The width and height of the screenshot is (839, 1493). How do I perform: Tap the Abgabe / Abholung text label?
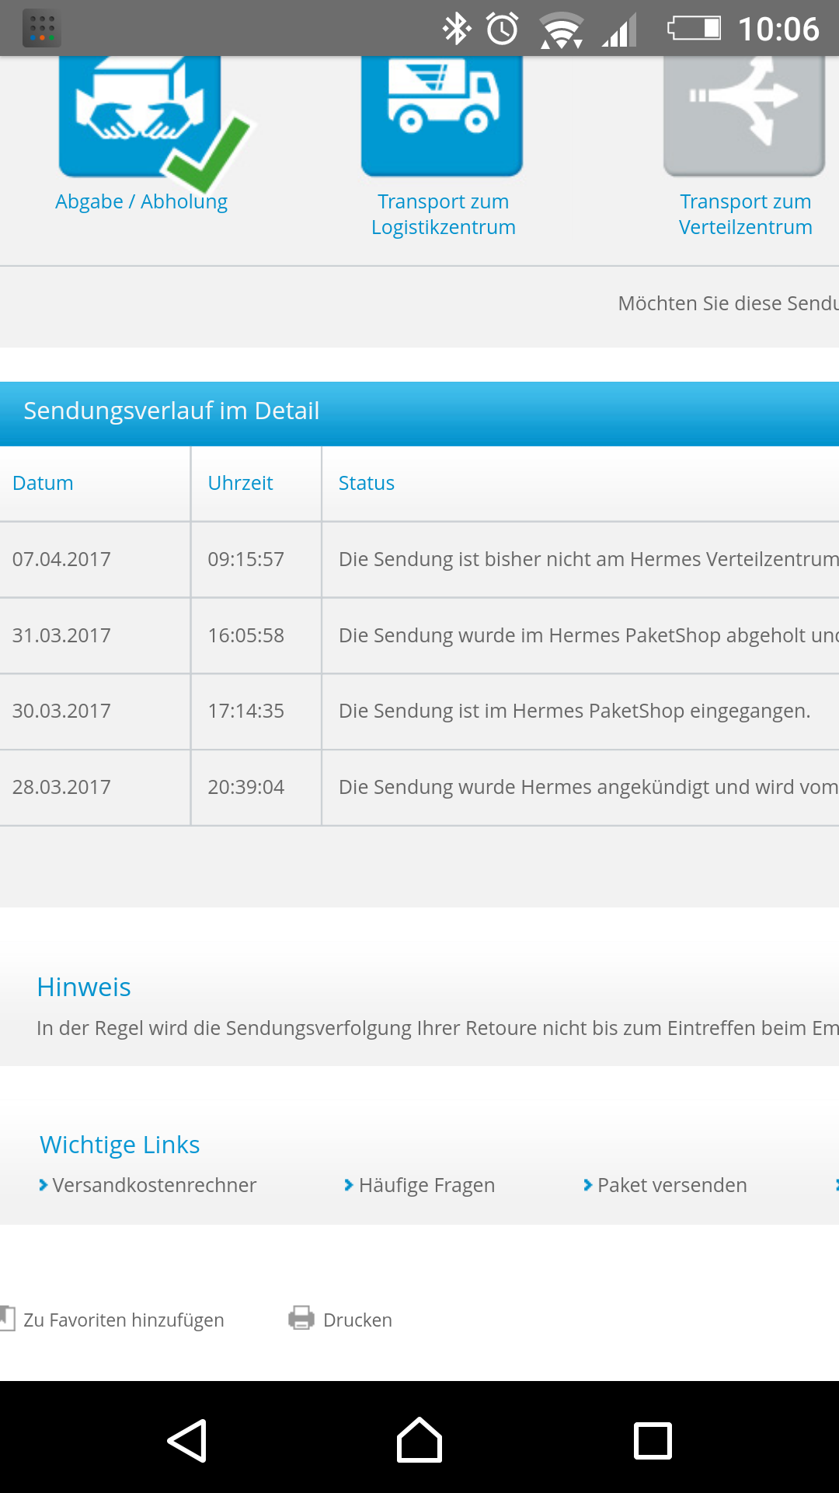coord(141,201)
